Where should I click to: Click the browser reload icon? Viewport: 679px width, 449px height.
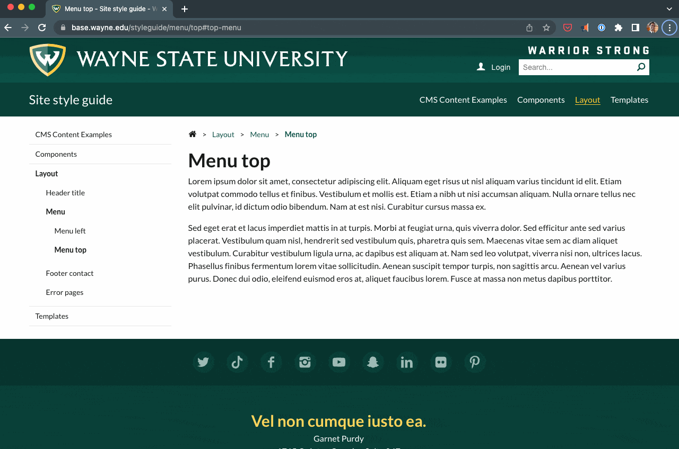tap(42, 28)
